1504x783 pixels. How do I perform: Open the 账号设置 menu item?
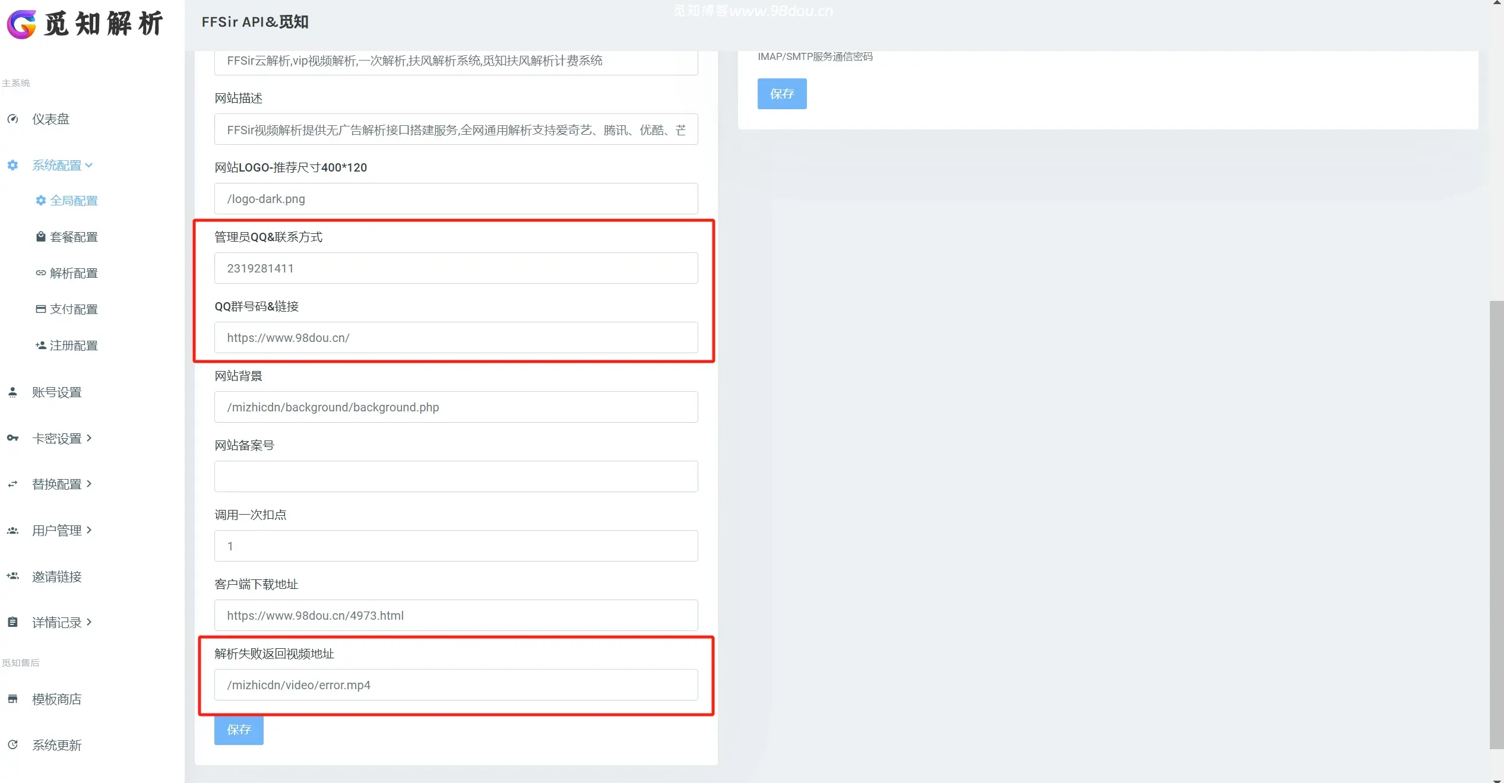pyautogui.click(x=56, y=392)
